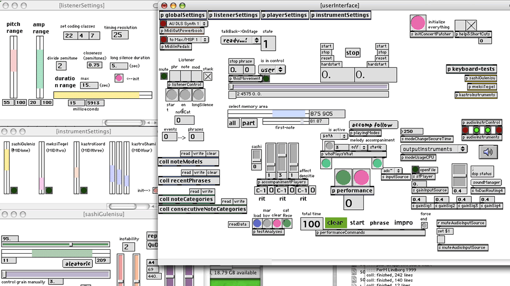Open the user is-in-control dropdown
Viewport: 510px width, 286px height.
click(272, 70)
